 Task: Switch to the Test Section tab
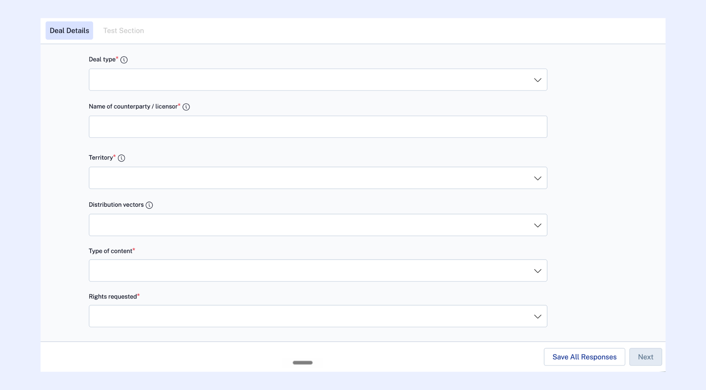click(x=123, y=30)
